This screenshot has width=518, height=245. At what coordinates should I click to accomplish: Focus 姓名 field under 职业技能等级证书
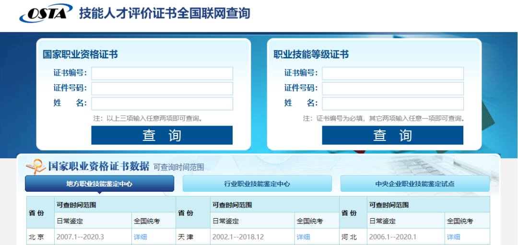coord(393,104)
